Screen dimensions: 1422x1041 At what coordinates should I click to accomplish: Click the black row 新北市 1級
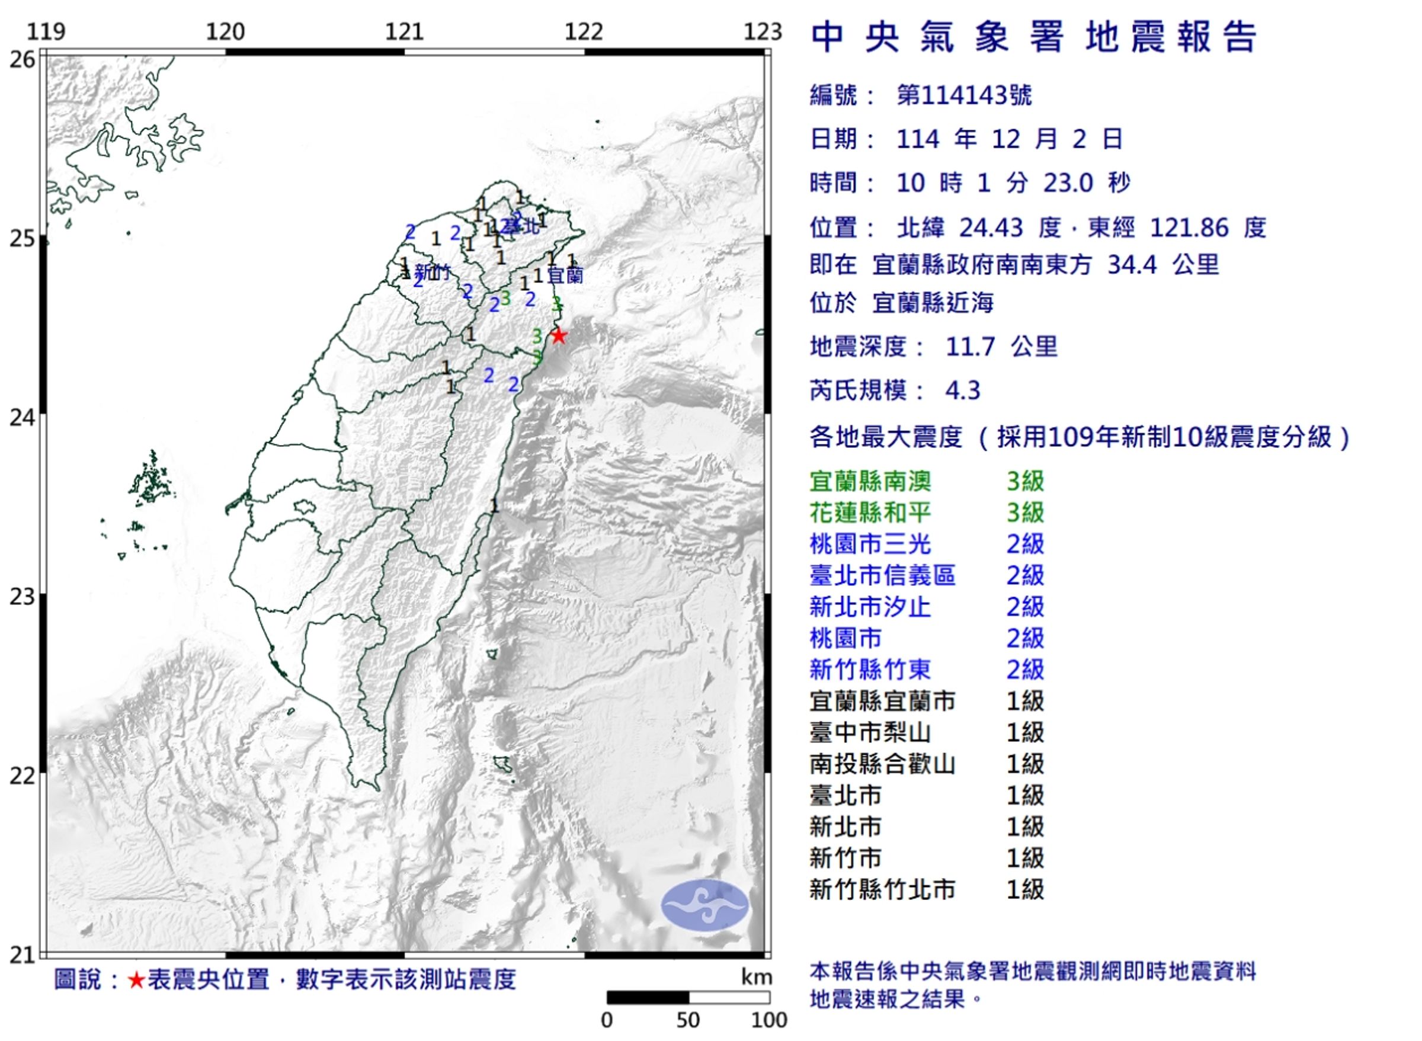(x=927, y=827)
